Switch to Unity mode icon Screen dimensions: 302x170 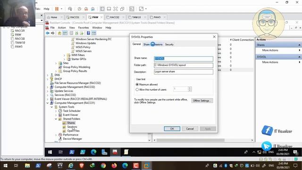click(x=122, y=9)
